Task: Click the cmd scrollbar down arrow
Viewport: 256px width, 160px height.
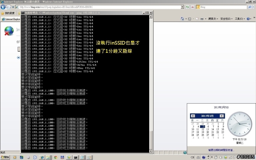Action: pyautogui.click(x=151, y=151)
